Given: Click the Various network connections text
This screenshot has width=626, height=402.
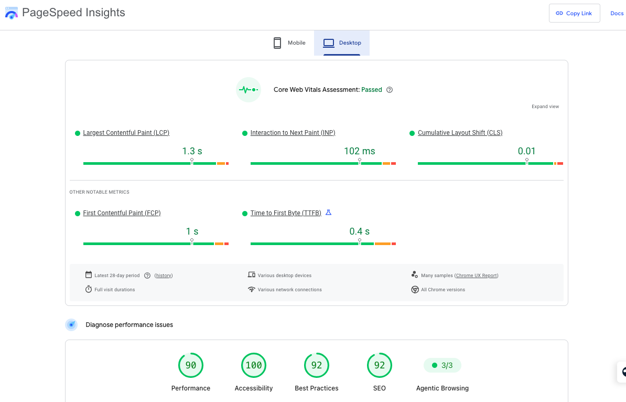Looking at the screenshot, I should [x=290, y=290].
